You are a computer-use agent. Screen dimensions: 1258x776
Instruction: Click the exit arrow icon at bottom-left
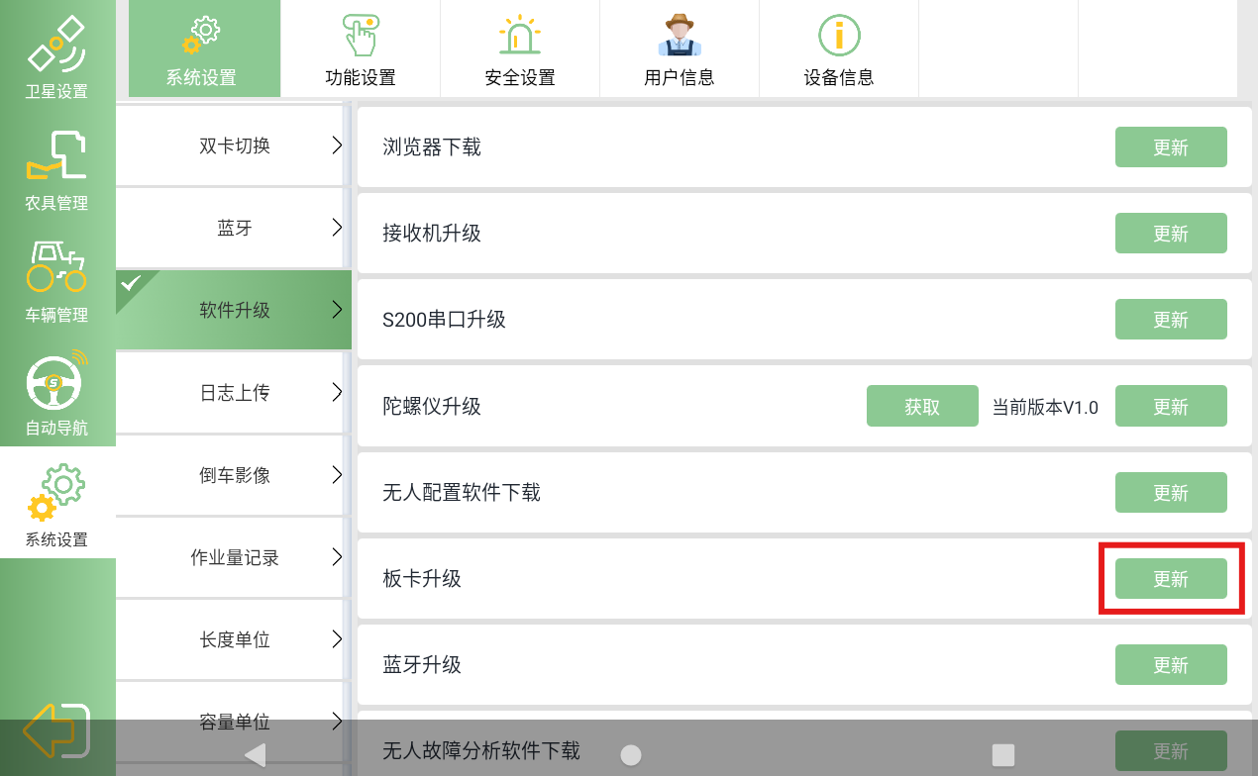pos(56,731)
